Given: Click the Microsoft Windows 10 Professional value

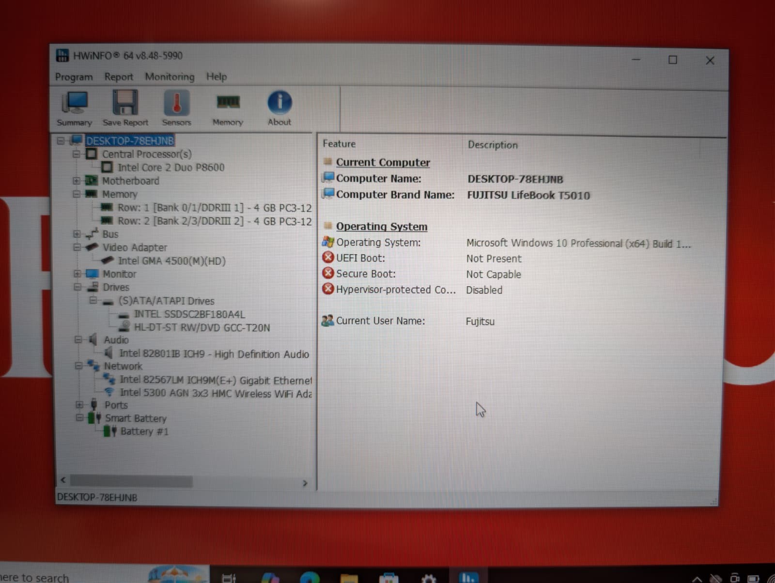Looking at the screenshot, I should 578,244.
